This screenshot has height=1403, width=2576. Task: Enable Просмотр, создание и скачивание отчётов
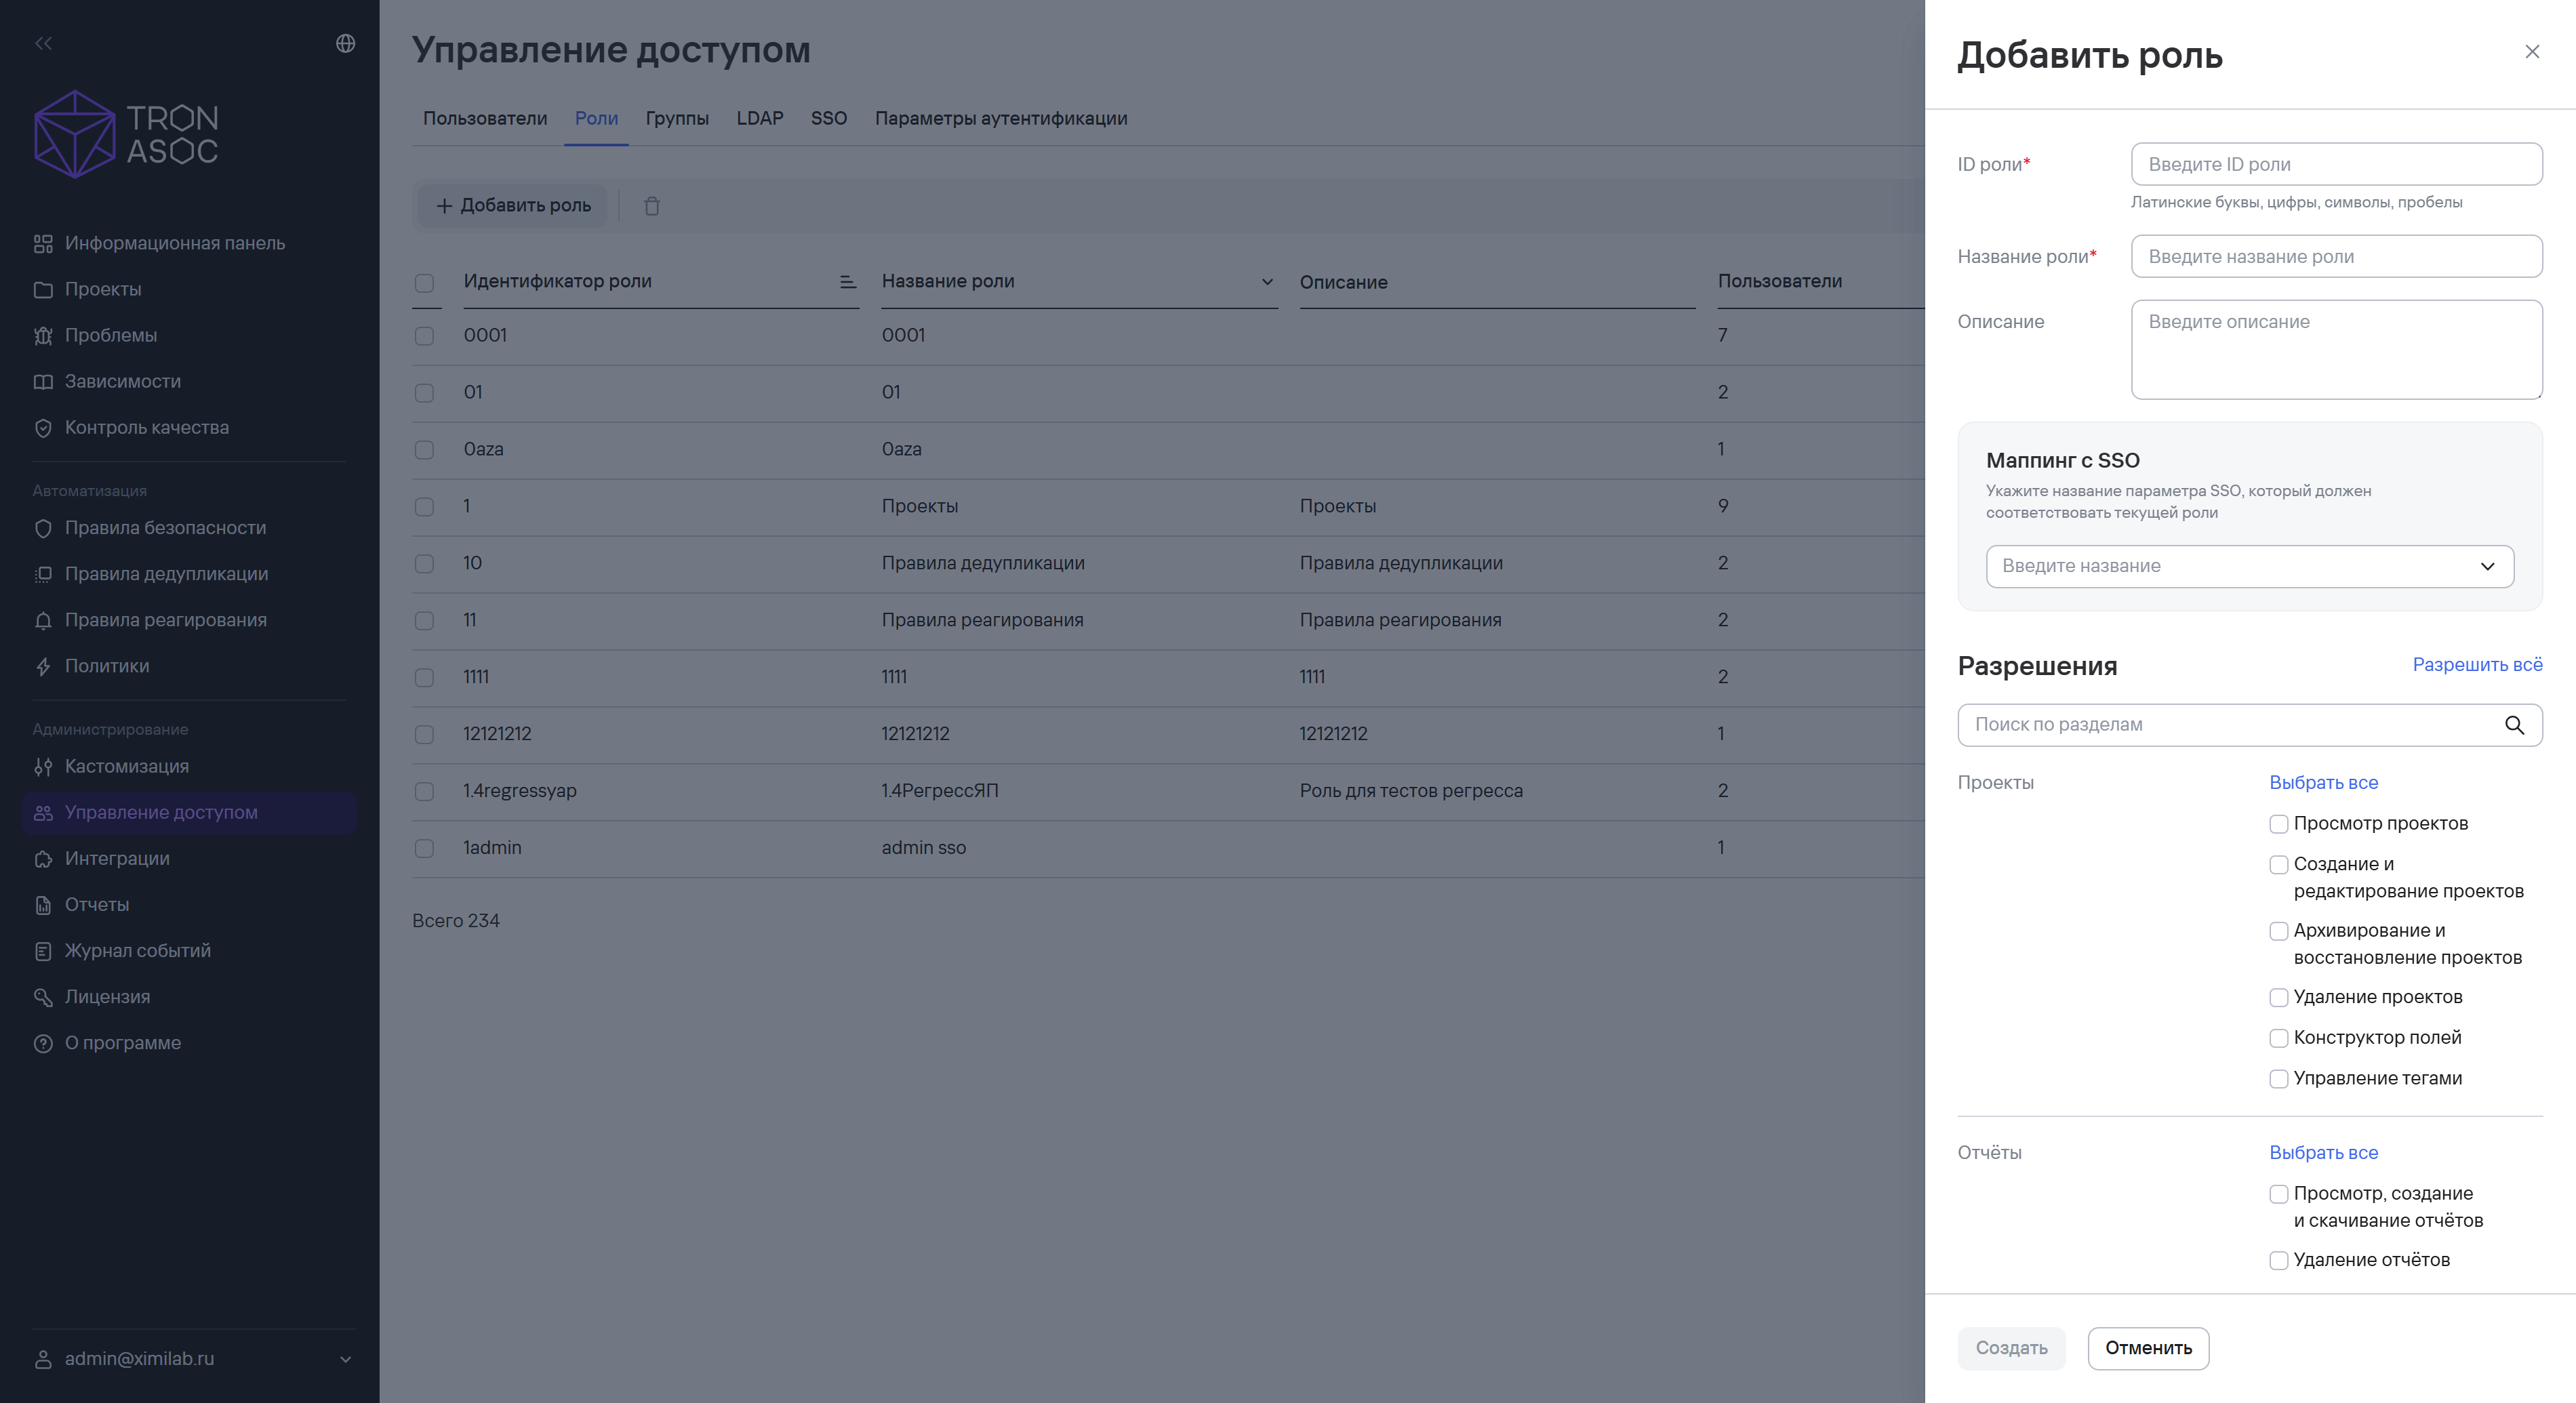pos(2279,1194)
